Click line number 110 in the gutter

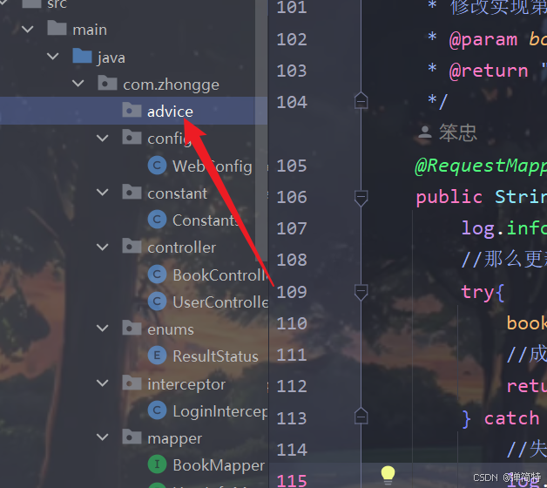(x=292, y=323)
